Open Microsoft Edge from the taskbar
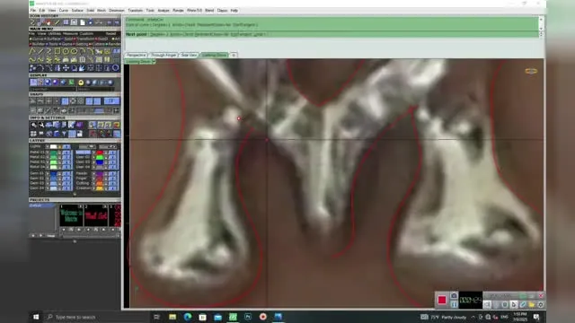Image resolution: width=575 pixels, height=323 pixels. (188, 317)
